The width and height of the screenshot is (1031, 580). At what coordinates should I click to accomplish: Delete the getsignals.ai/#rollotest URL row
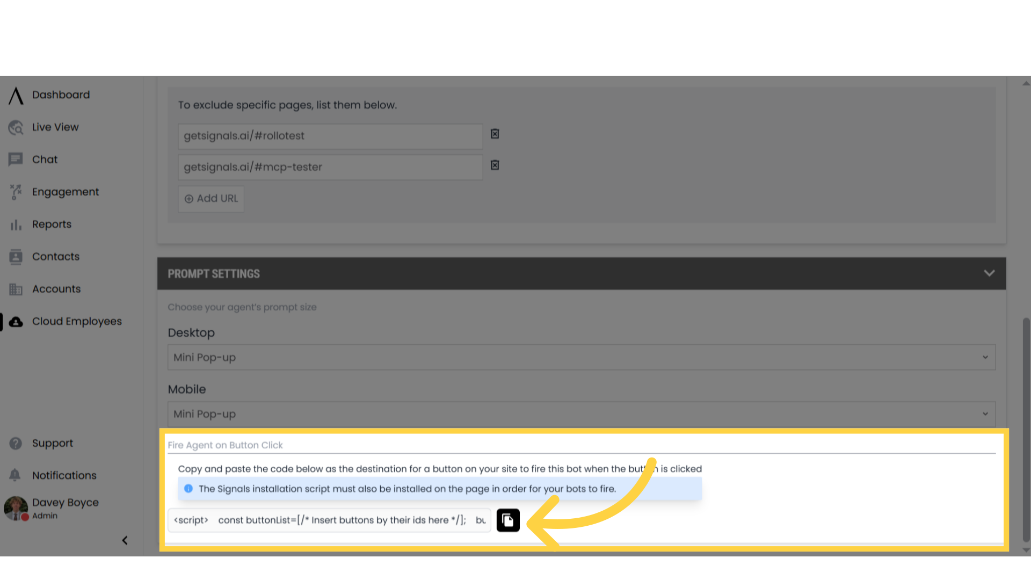(x=495, y=134)
